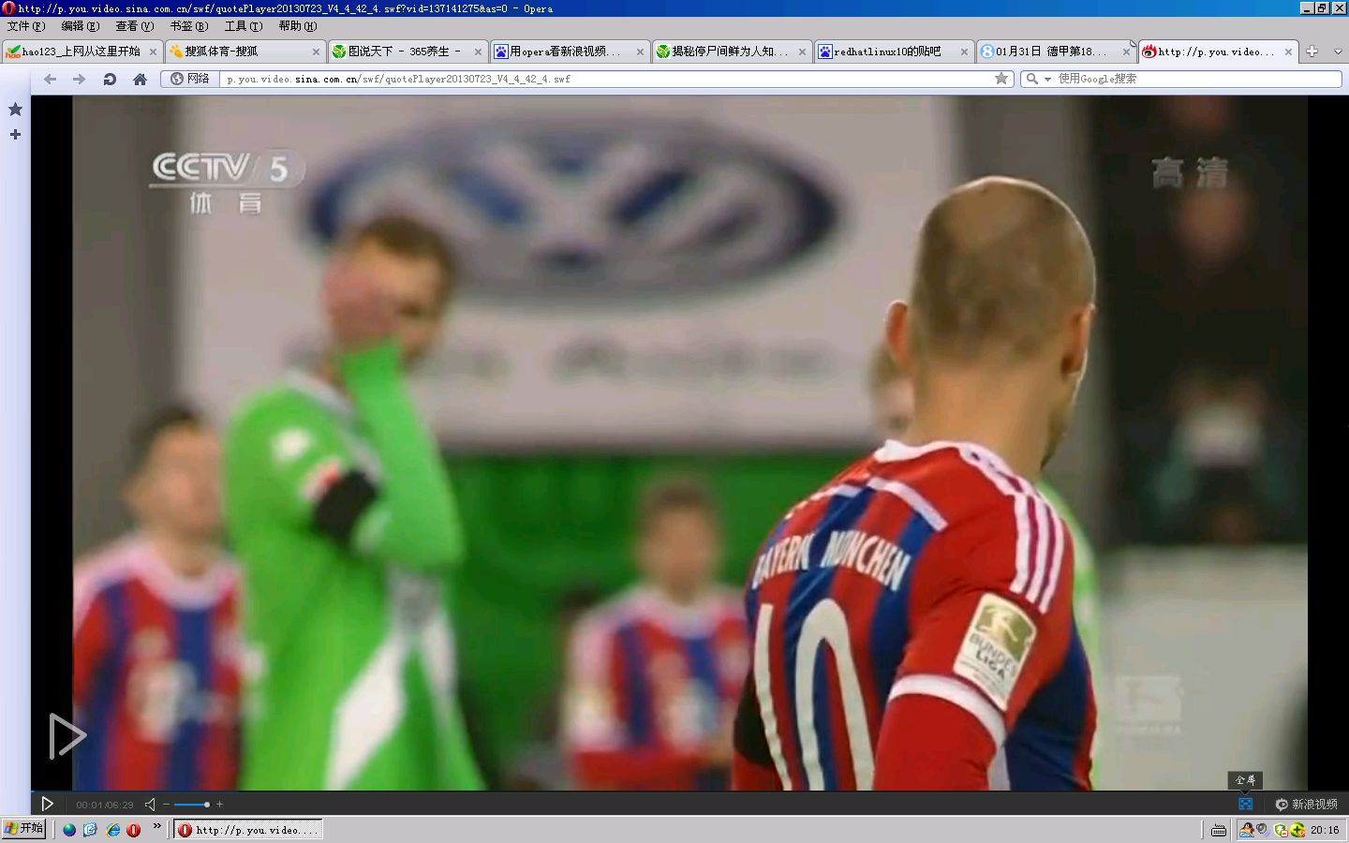Open the on-screen keyboard language bar icon
The width and height of the screenshot is (1349, 843).
click(x=1218, y=830)
